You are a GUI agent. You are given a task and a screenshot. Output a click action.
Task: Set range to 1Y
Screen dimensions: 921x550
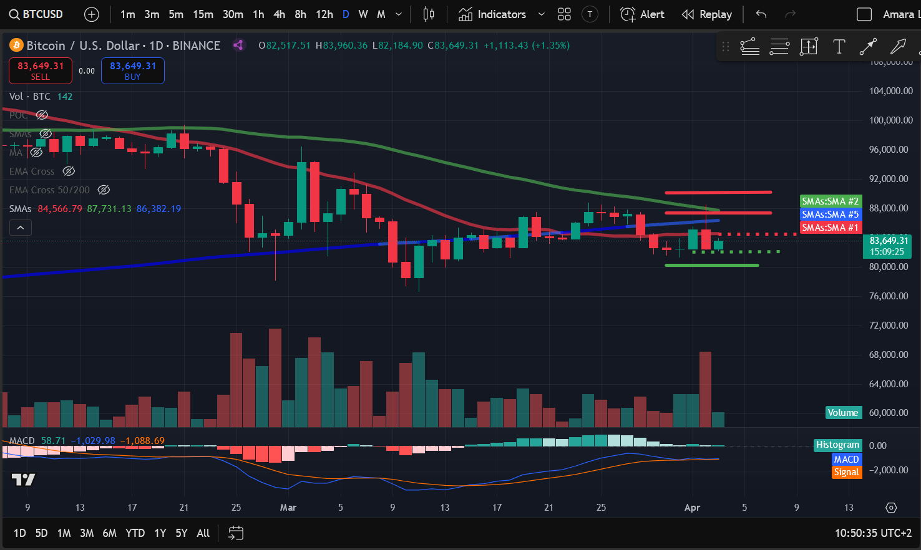(x=160, y=533)
